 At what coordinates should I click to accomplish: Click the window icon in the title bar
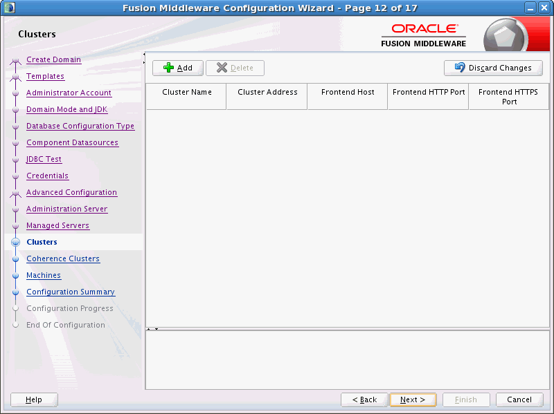[x=10, y=8]
